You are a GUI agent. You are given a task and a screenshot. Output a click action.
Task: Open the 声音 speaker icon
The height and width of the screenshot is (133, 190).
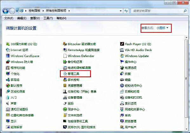(x=8, y=103)
